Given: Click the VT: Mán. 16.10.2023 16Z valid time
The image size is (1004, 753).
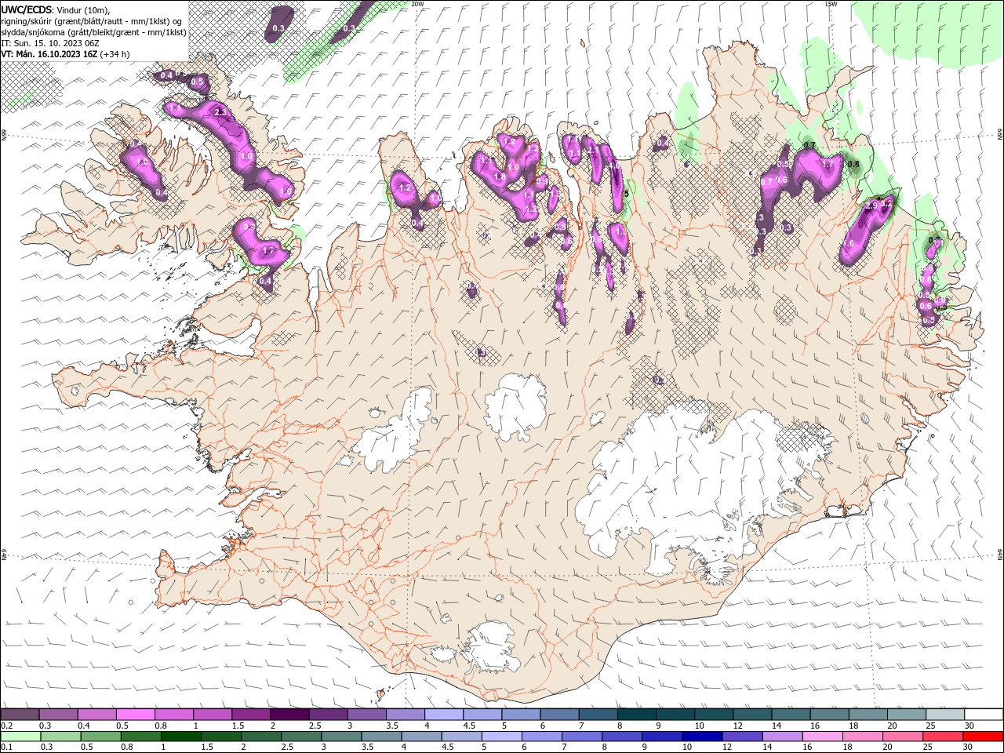Looking at the screenshot, I should (x=66, y=54).
